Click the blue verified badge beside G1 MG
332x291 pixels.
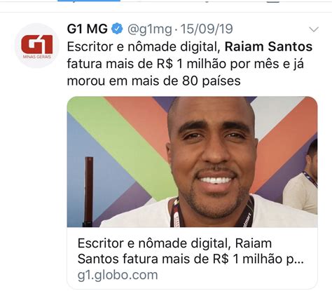117,29
